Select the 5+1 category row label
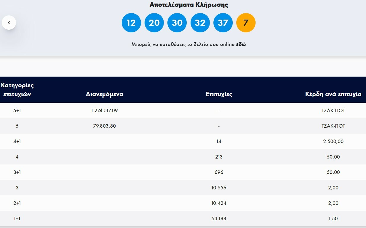Image resolution: width=366 pixels, height=228 pixels. coord(17,110)
